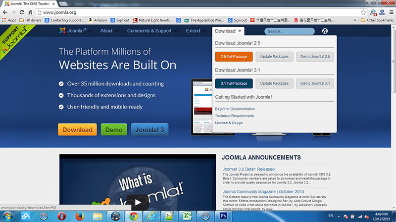Open Excel from the taskbar
This screenshot has width=396, height=222.
coord(188,216)
